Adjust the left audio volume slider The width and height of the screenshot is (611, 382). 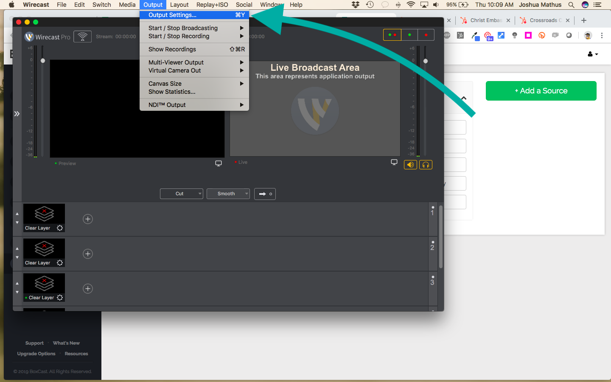[x=43, y=61]
